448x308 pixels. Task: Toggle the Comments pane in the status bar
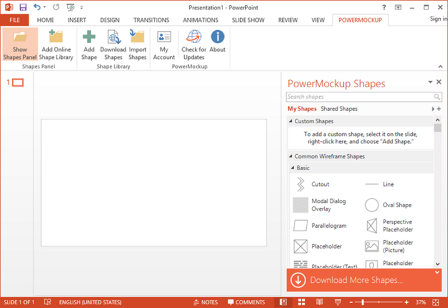246,302
